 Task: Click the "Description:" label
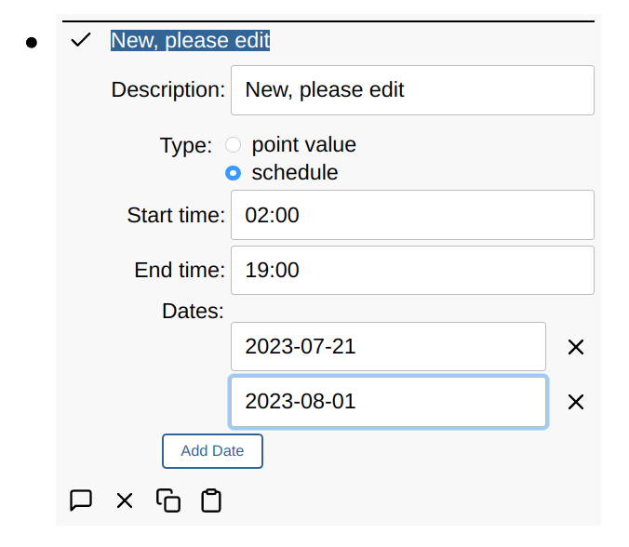168,90
